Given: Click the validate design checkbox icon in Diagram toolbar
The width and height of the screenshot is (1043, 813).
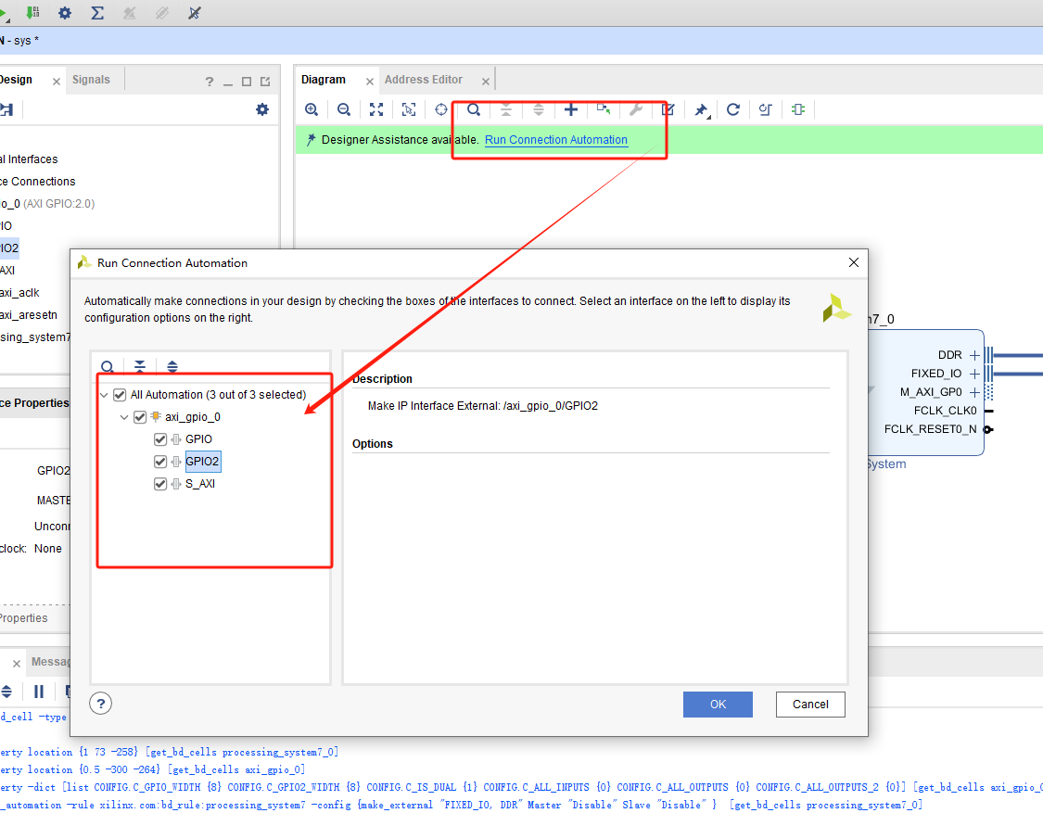Looking at the screenshot, I should [x=668, y=109].
